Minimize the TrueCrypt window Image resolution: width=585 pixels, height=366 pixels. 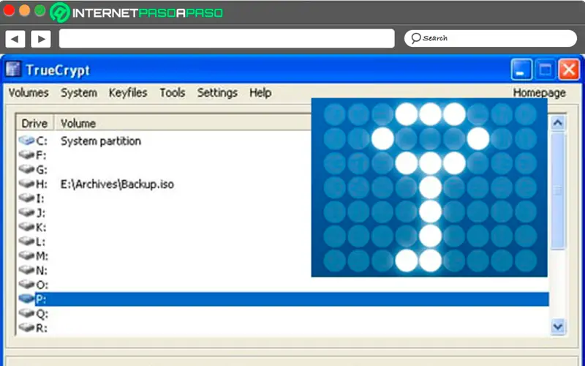click(x=521, y=70)
